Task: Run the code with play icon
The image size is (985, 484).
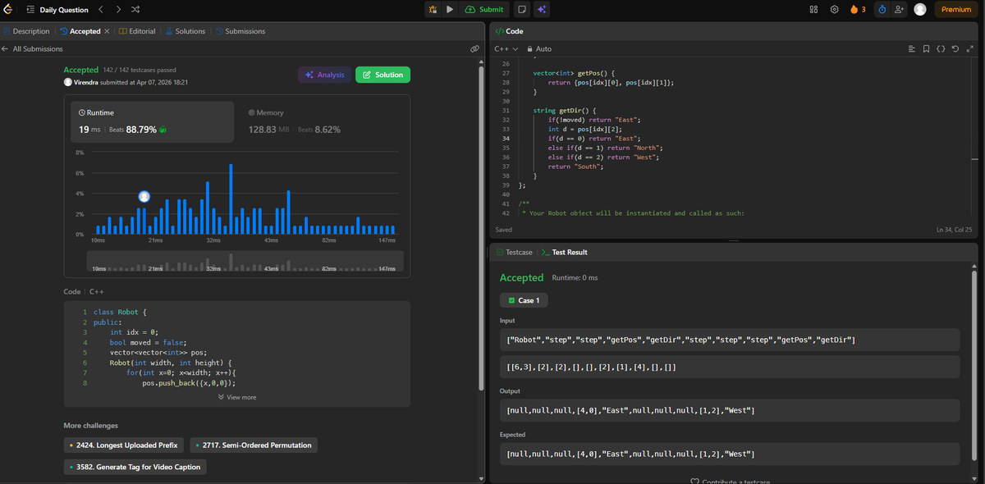Action: coord(450,10)
